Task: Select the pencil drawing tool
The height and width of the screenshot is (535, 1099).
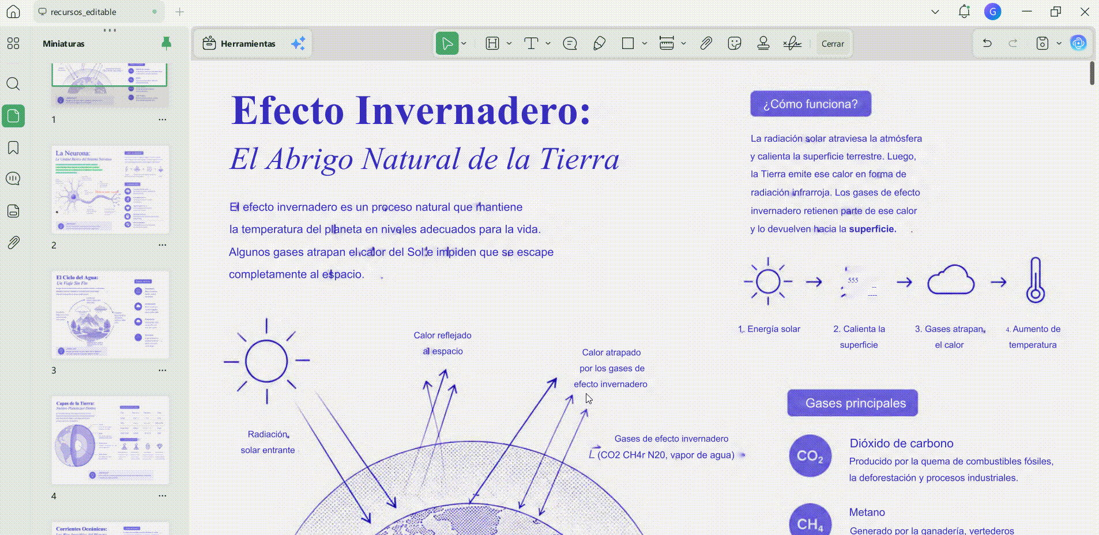Action: pyautogui.click(x=599, y=44)
